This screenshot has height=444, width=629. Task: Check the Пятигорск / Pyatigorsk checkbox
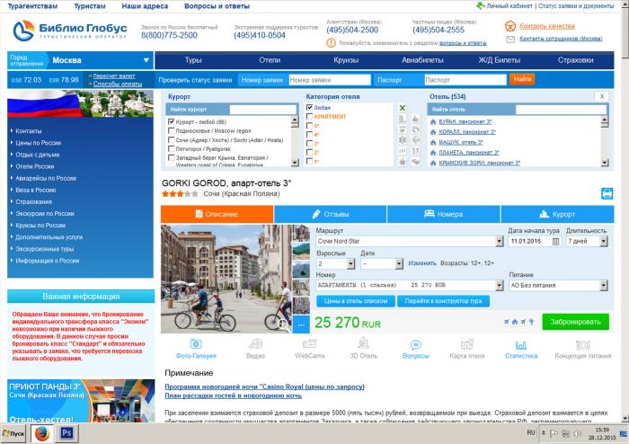[x=172, y=149]
